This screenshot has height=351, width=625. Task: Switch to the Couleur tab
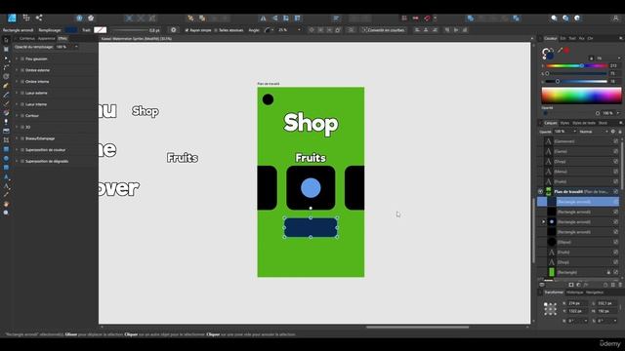point(551,39)
